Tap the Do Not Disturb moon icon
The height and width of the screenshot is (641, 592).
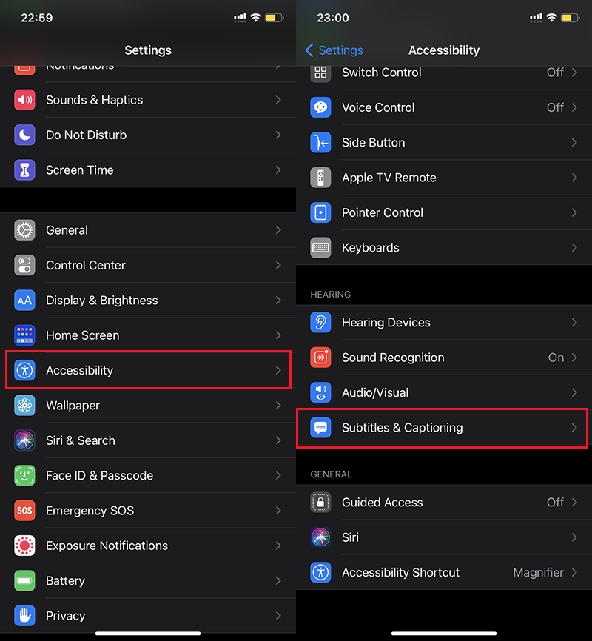click(24, 135)
